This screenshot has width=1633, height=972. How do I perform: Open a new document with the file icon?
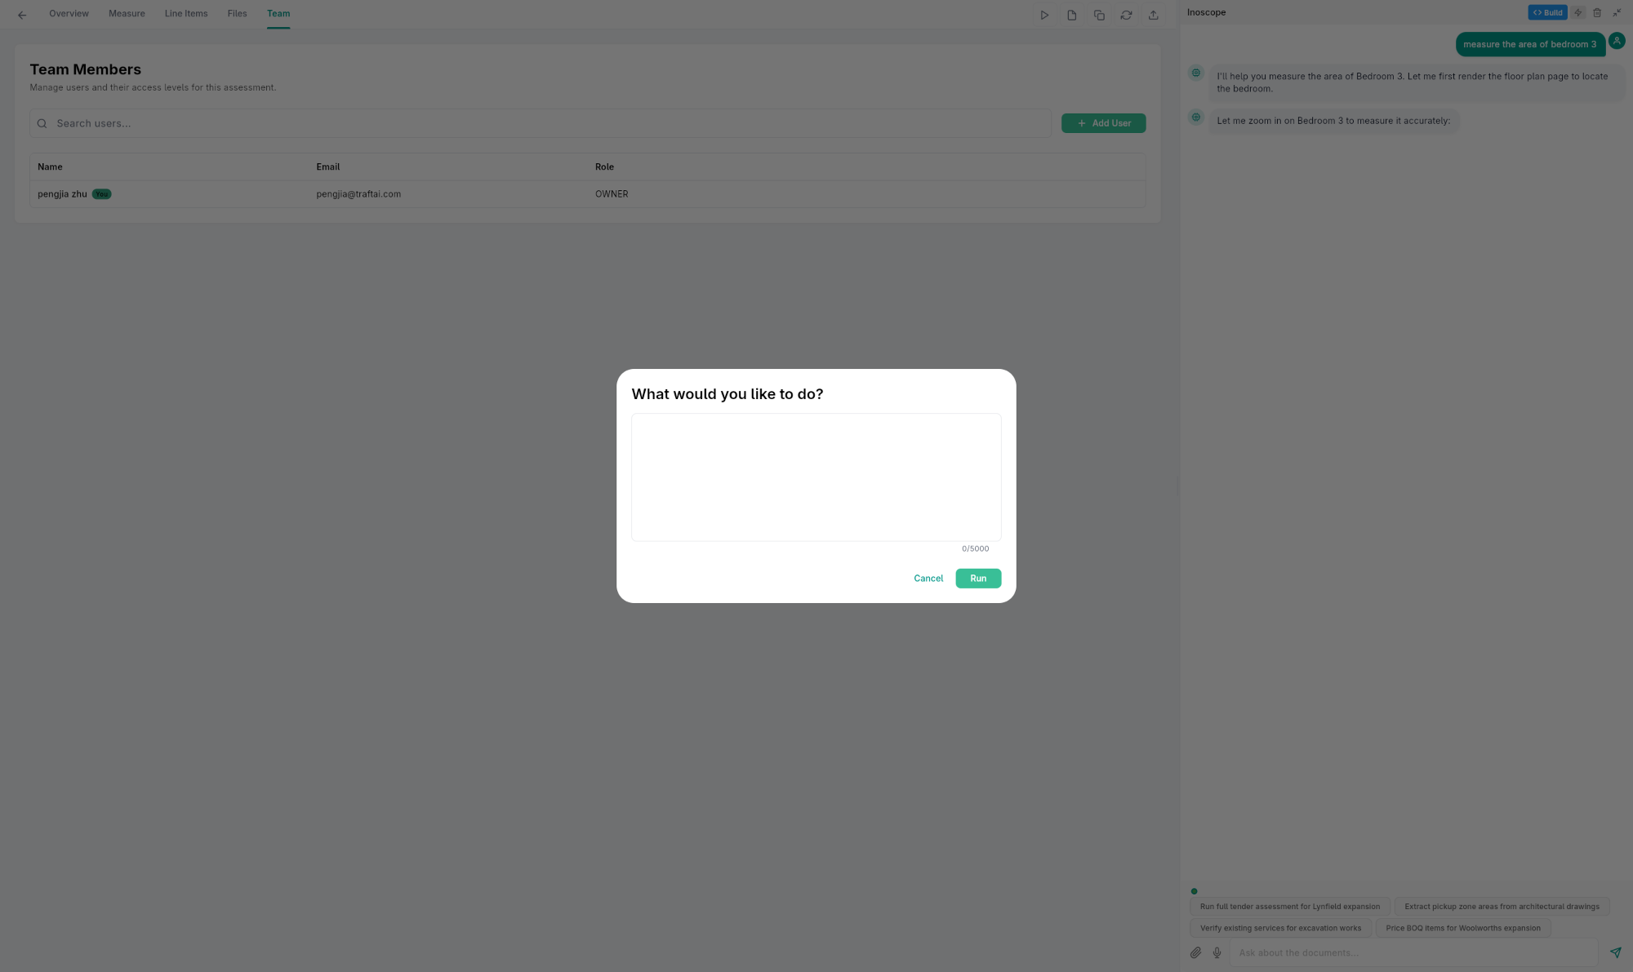pos(1071,15)
